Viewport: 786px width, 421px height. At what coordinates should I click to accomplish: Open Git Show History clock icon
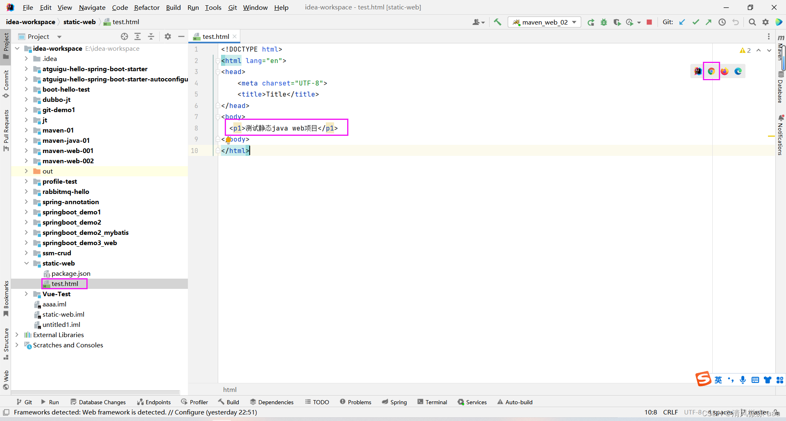[722, 22]
